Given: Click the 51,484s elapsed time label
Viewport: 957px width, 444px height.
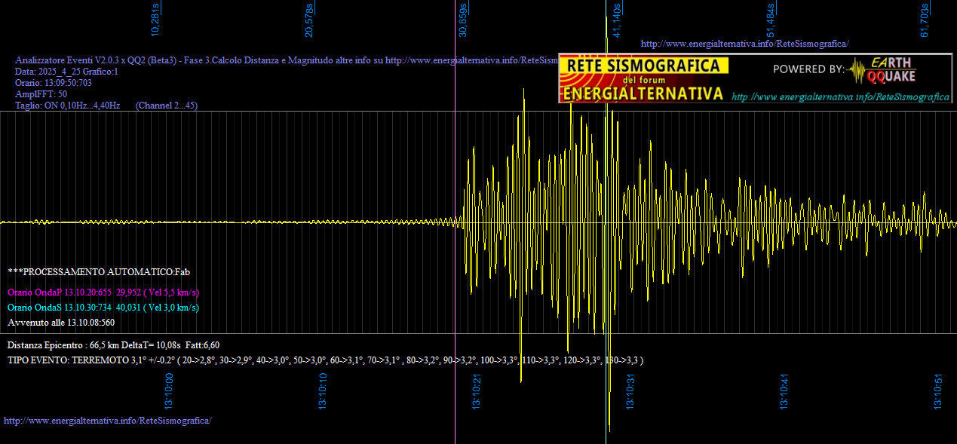Looking at the screenshot, I should (770, 22).
